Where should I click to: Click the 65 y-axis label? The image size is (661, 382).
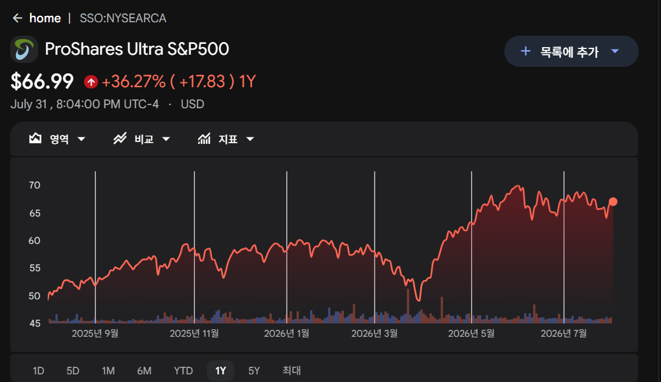click(x=34, y=213)
